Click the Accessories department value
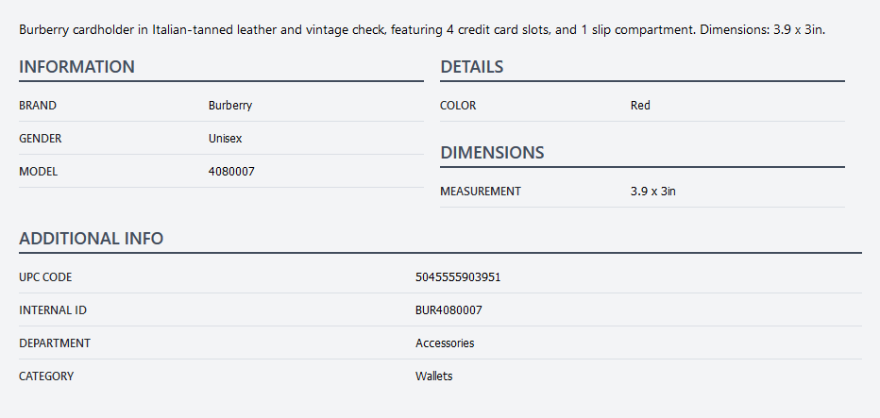The height and width of the screenshot is (418, 880). coord(445,343)
